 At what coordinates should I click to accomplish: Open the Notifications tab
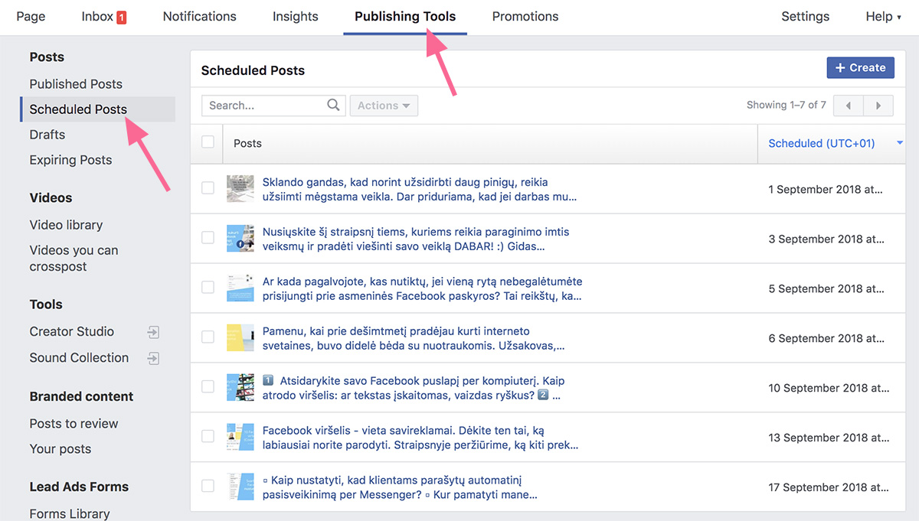coord(200,16)
